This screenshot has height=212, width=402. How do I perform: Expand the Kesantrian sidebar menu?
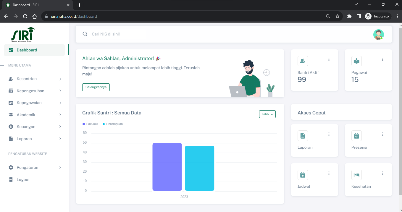coord(35,79)
